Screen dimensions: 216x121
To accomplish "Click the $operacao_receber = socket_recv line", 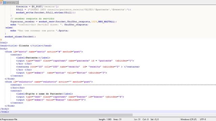I will 63,22.
